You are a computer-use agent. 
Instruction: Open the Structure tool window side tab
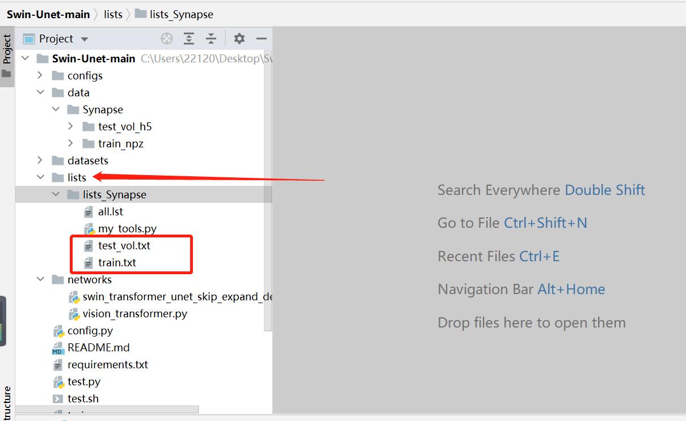[7, 402]
